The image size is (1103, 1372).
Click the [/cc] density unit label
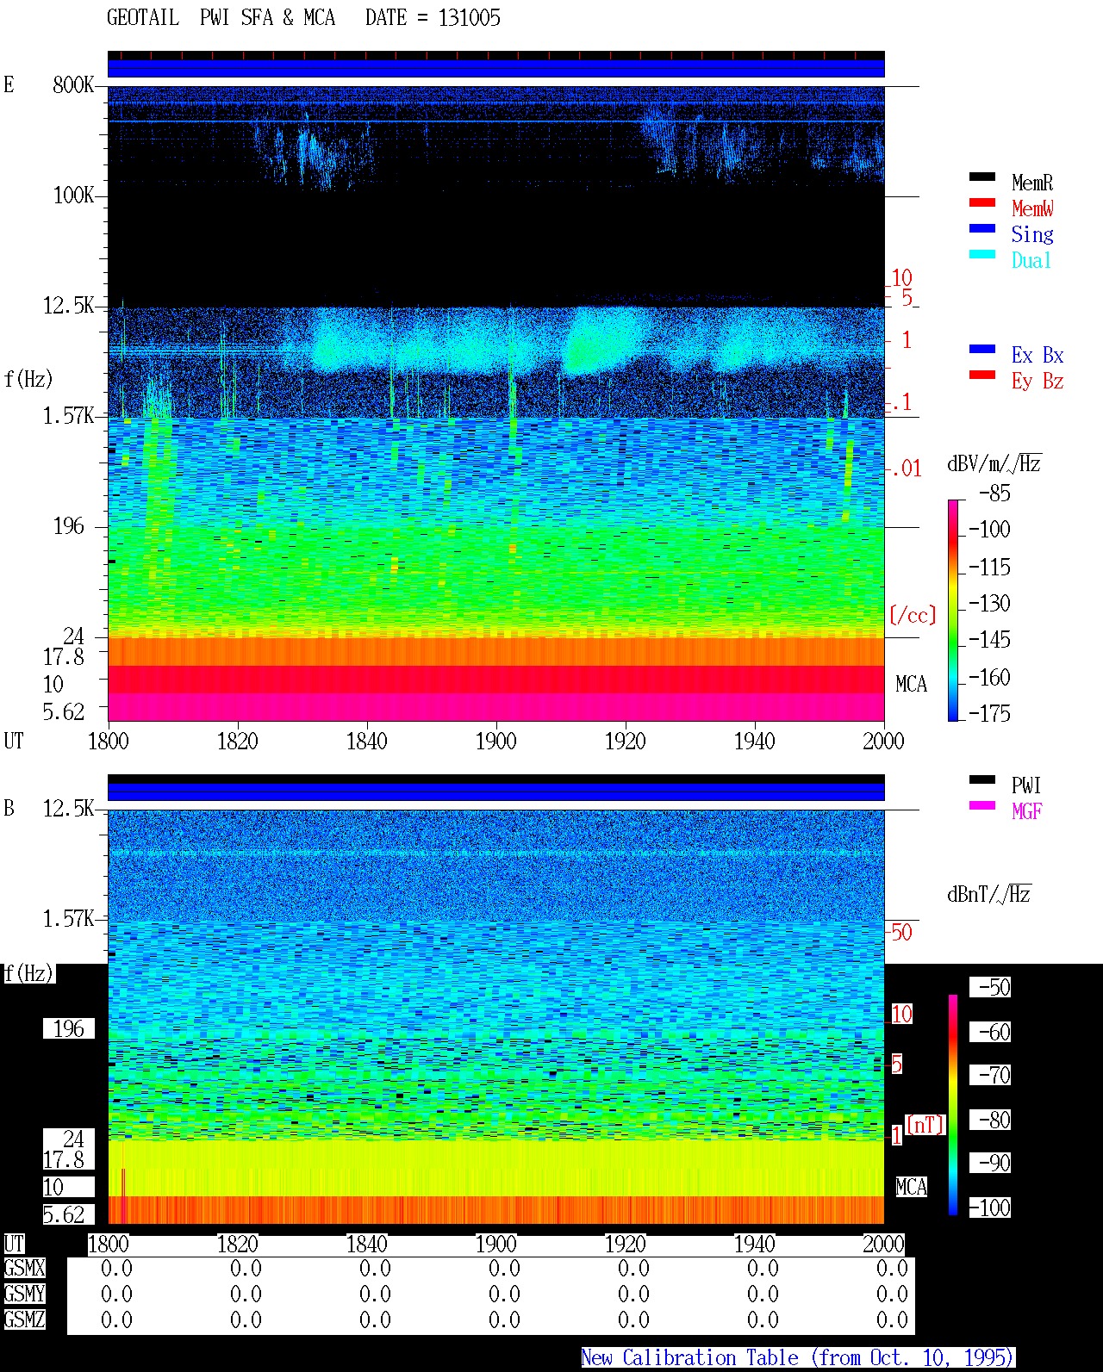tap(913, 615)
